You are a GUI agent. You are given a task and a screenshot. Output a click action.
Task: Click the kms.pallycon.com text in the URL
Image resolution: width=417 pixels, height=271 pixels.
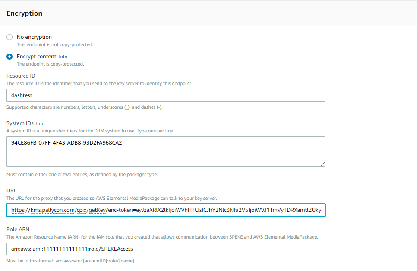tap(52, 210)
